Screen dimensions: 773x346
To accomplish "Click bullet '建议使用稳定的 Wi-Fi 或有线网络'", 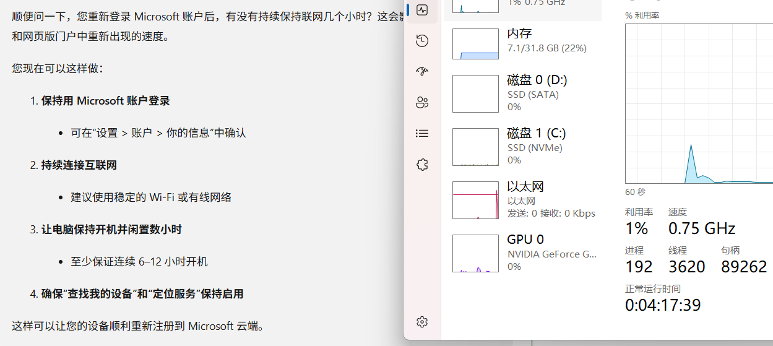I will (x=152, y=197).
